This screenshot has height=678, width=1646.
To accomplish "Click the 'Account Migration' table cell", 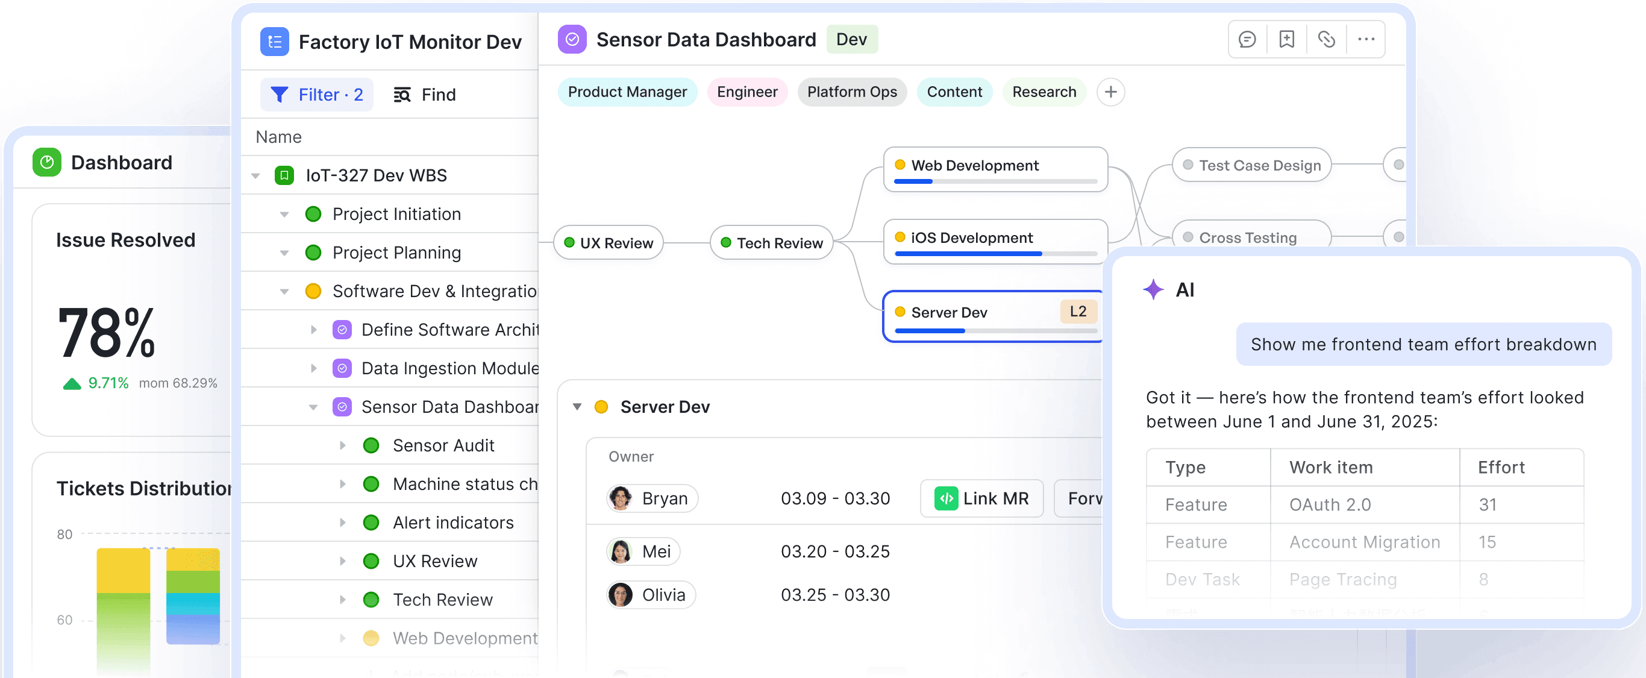I will pos(1364,542).
